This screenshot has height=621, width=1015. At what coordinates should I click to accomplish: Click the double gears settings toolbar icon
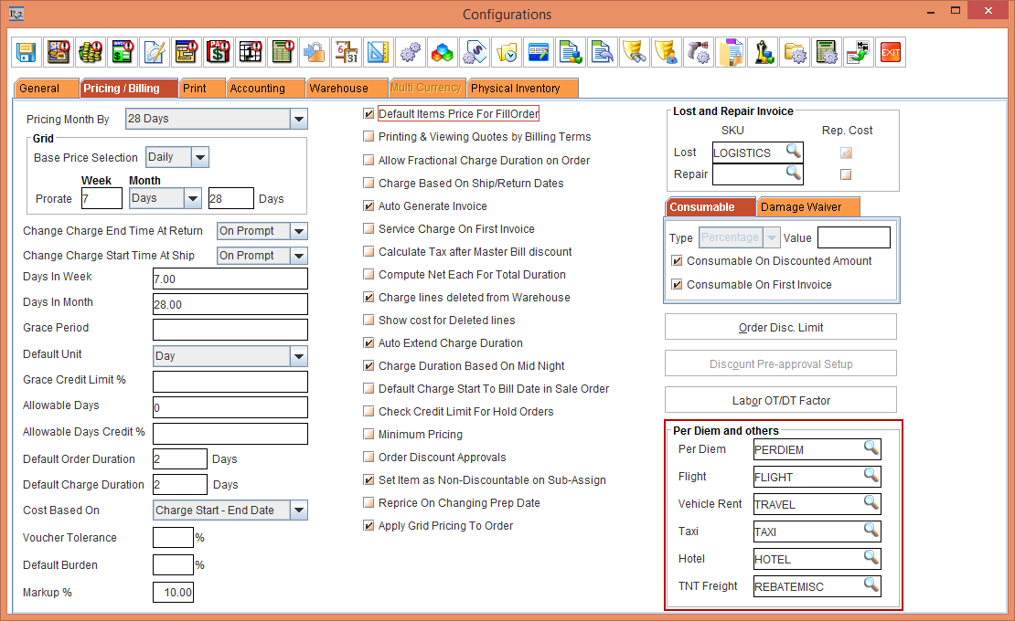pos(411,52)
